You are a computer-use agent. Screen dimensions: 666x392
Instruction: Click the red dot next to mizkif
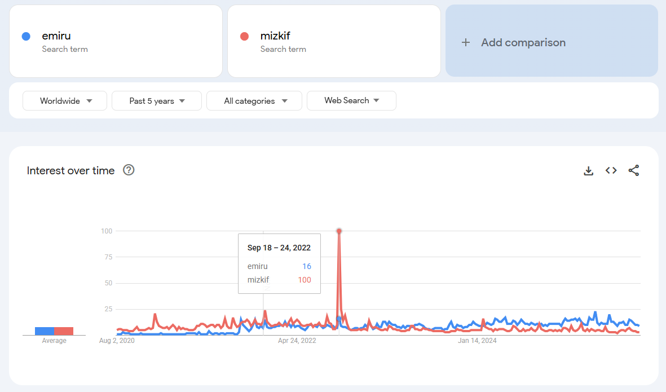pos(244,37)
